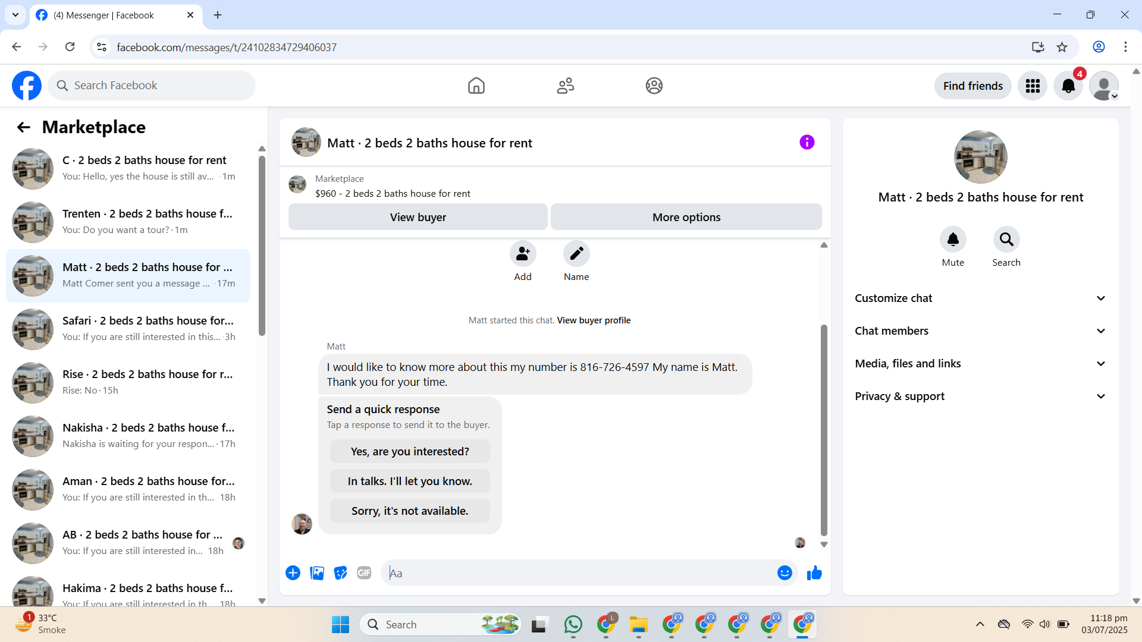Screen dimensions: 1142x642
Task: Expand Media, files and links section
Action: click(x=980, y=364)
